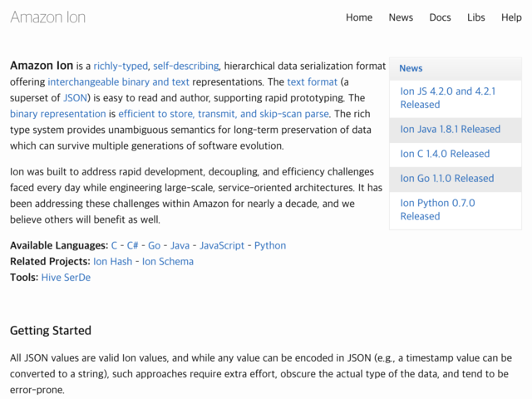Viewport: 532px width, 399px height.
Task: Select the C# language link
Action: click(x=132, y=245)
